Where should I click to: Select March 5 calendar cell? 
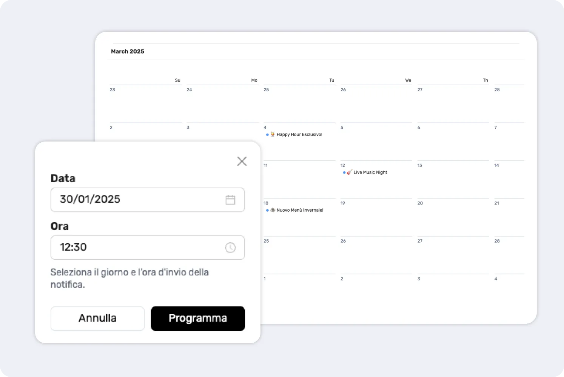pos(376,143)
